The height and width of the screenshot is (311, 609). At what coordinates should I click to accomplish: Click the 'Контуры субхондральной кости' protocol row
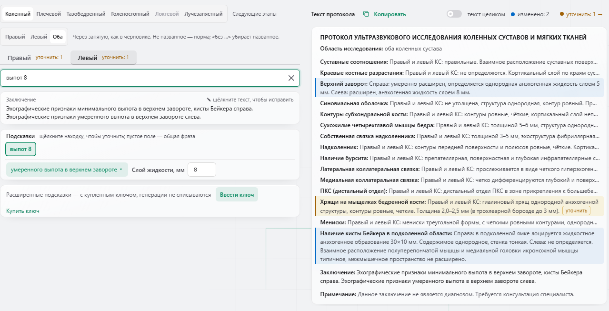(x=459, y=114)
